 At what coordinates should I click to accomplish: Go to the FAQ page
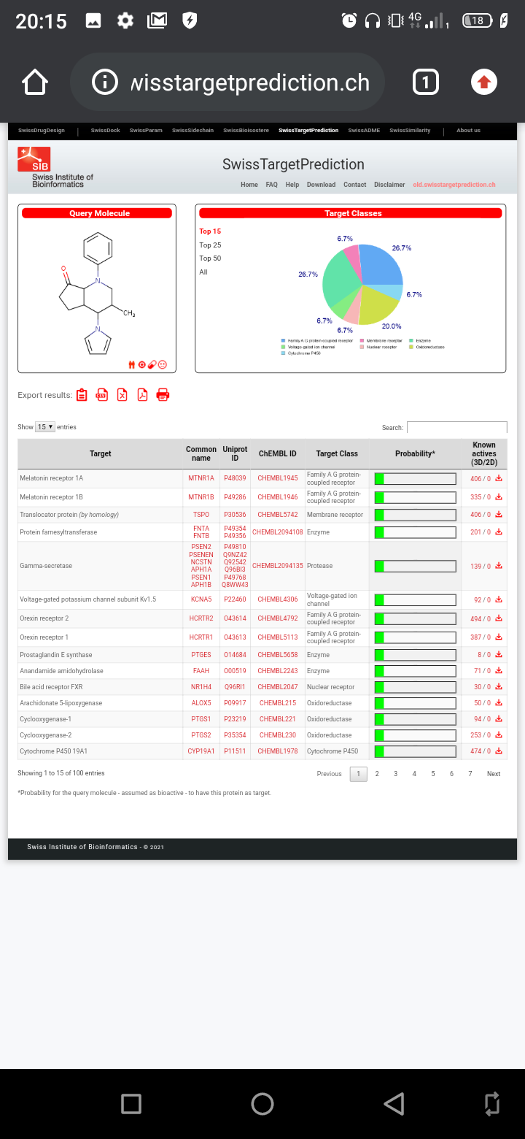271,185
